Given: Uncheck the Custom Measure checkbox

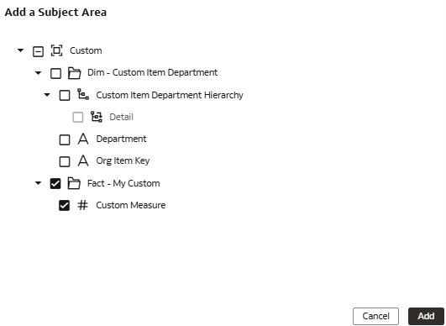Looking at the screenshot, I should [x=65, y=205].
